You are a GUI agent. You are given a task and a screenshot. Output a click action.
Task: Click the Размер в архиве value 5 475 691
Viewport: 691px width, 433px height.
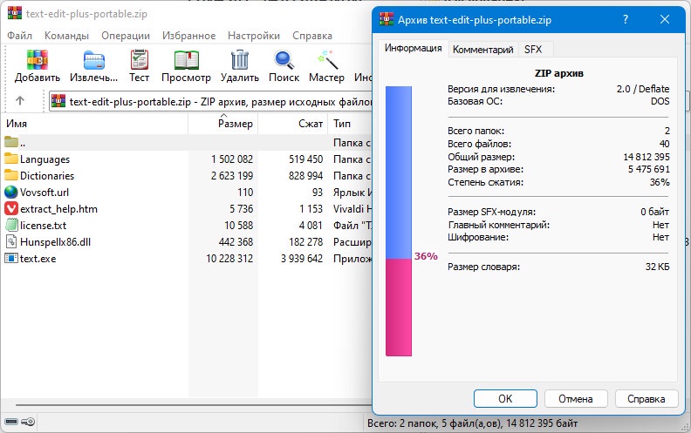pyautogui.click(x=649, y=169)
